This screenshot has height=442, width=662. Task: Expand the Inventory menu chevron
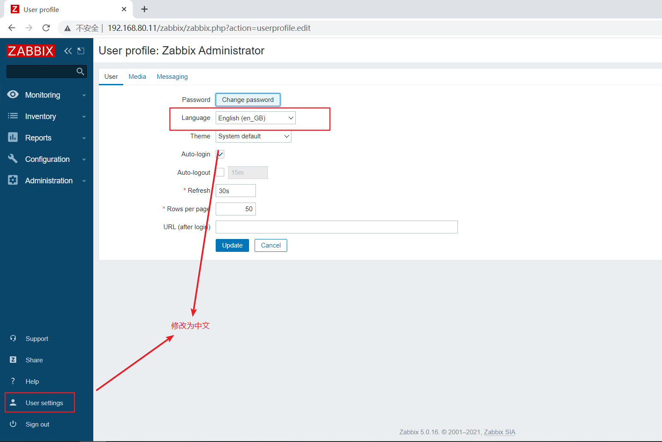84,116
